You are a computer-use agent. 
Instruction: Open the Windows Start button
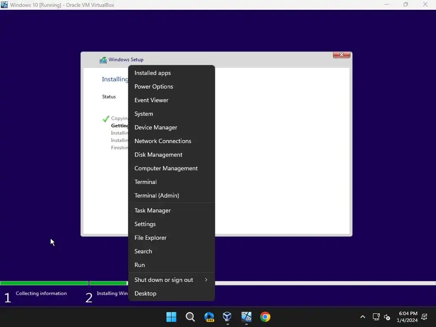click(x=171, y=317)
